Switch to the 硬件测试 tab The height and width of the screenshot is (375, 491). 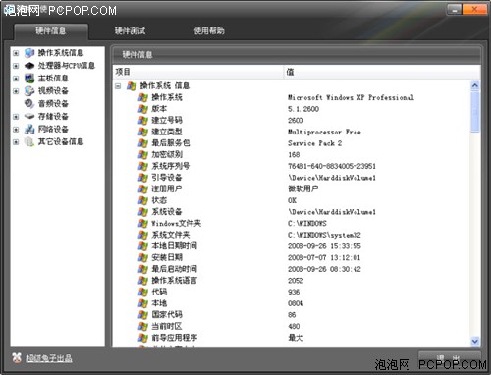click(x=130, y=31)
